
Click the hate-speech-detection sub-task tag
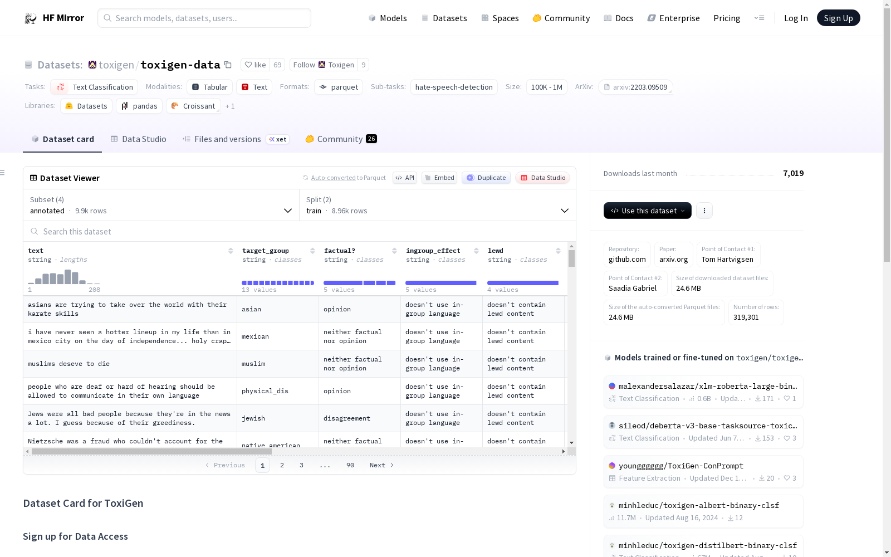click(454, 87)
